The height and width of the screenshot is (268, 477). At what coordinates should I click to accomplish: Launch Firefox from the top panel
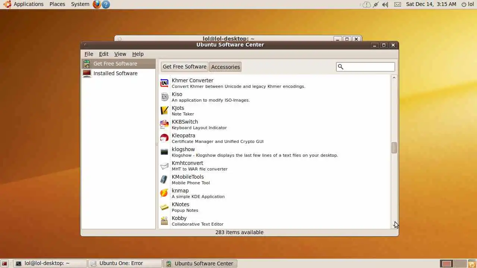[x=97, y=4]
